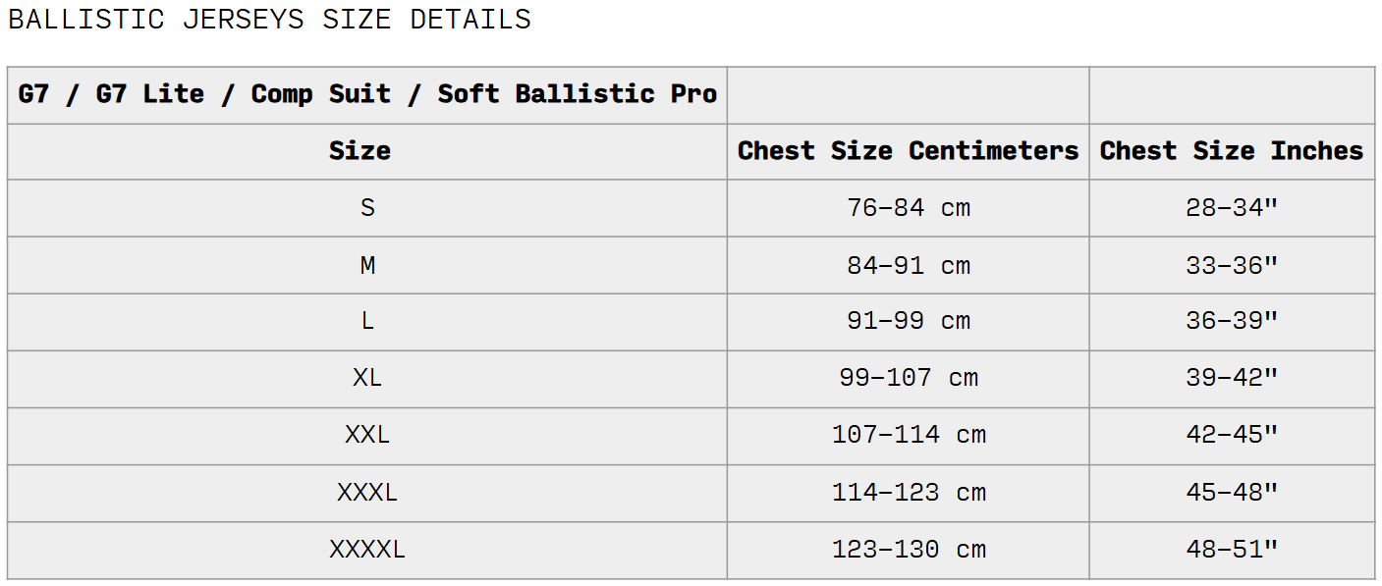Select the XXXXL size cell
1382x586 pixels.
click(367, 550)
